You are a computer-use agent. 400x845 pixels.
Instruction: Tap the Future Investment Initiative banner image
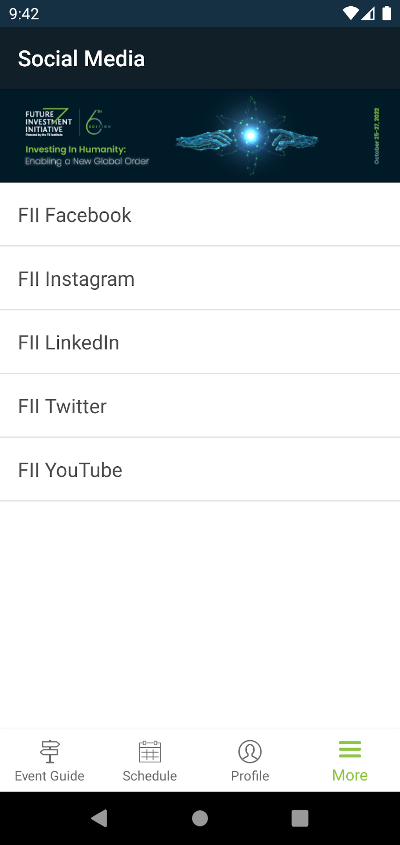200,136
